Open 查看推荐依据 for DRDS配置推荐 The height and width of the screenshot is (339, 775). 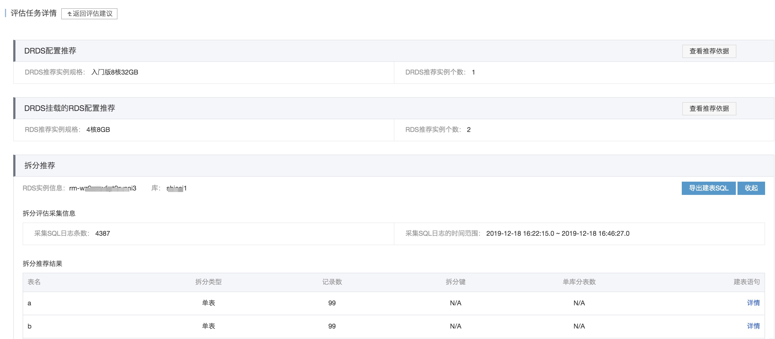coord(709,51)
